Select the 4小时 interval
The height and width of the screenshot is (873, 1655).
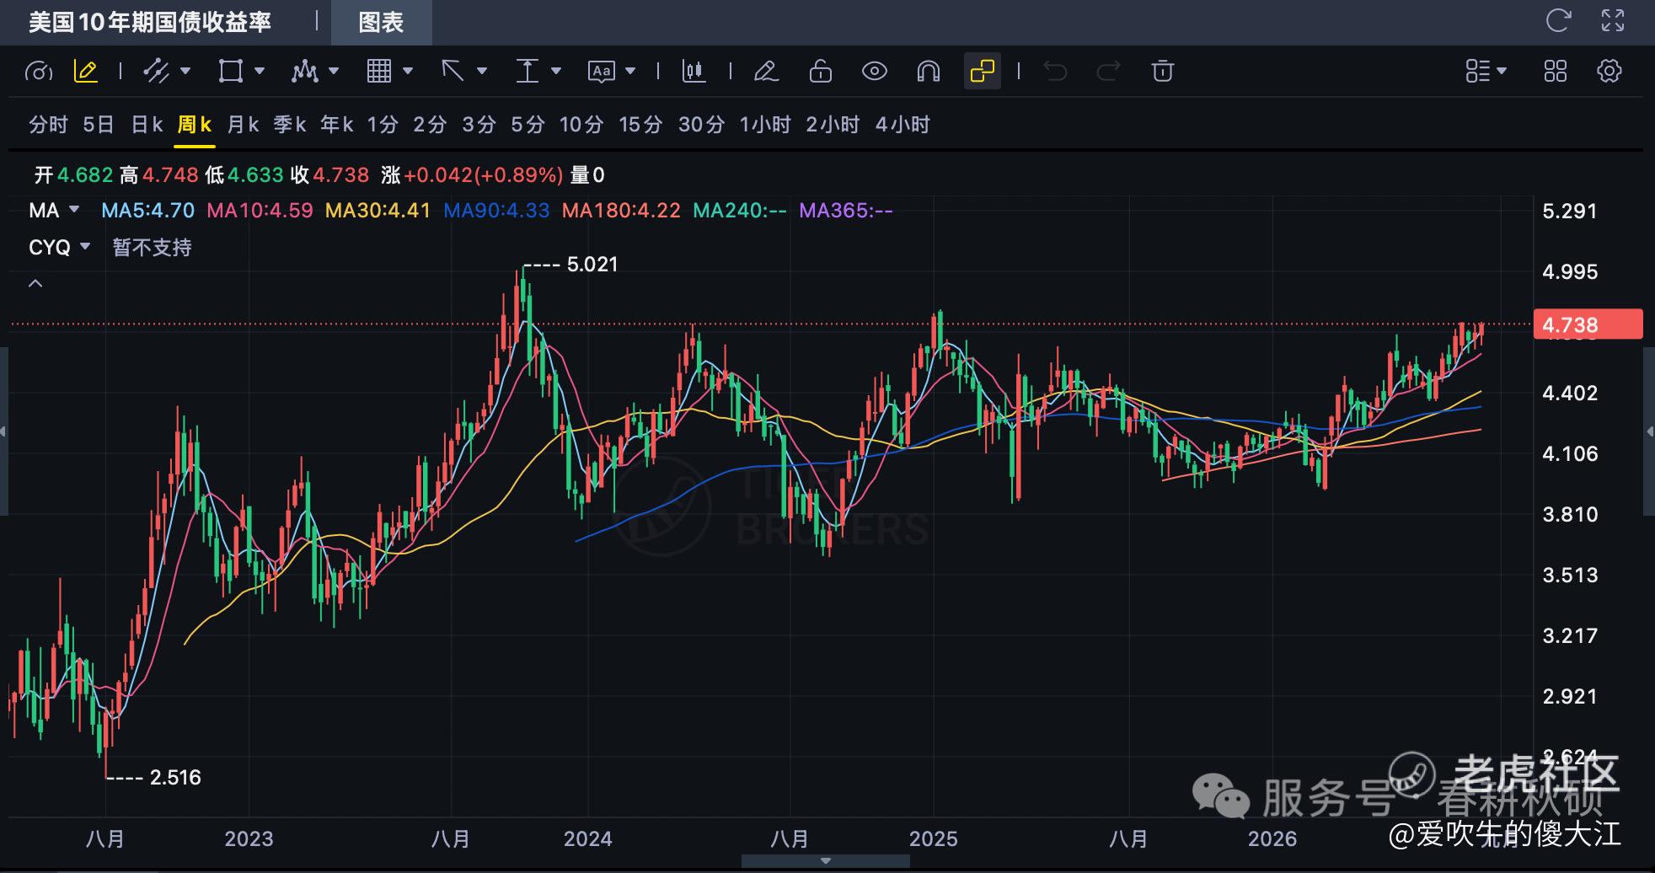click(902, 125)
